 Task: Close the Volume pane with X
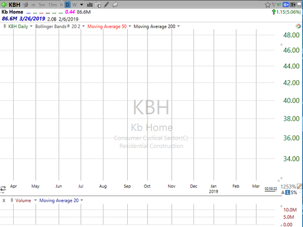pyautogui.click(x=4, y=201)
